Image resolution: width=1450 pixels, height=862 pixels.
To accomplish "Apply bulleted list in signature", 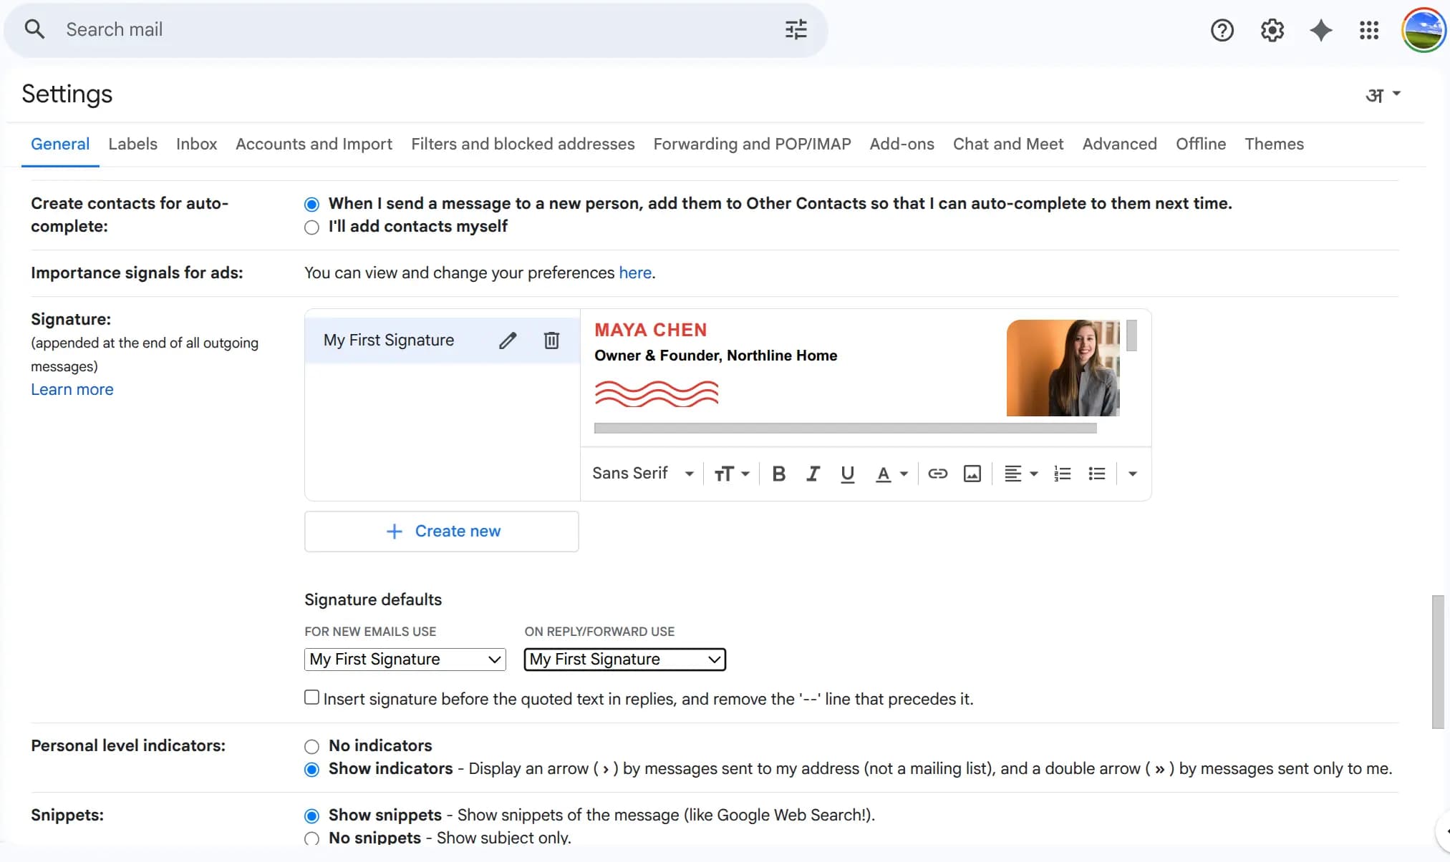I will pos(1096,474).
